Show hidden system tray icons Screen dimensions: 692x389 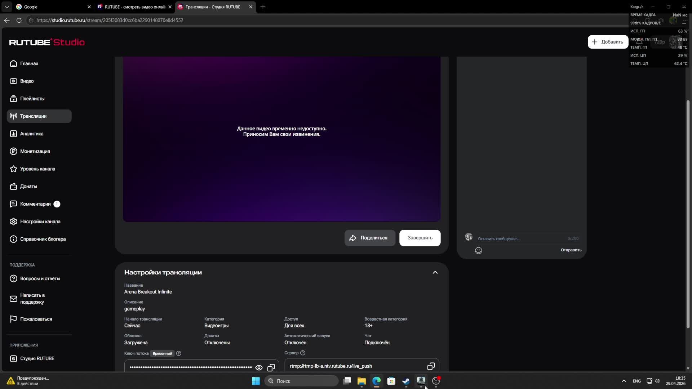click(x=624, y=381)
